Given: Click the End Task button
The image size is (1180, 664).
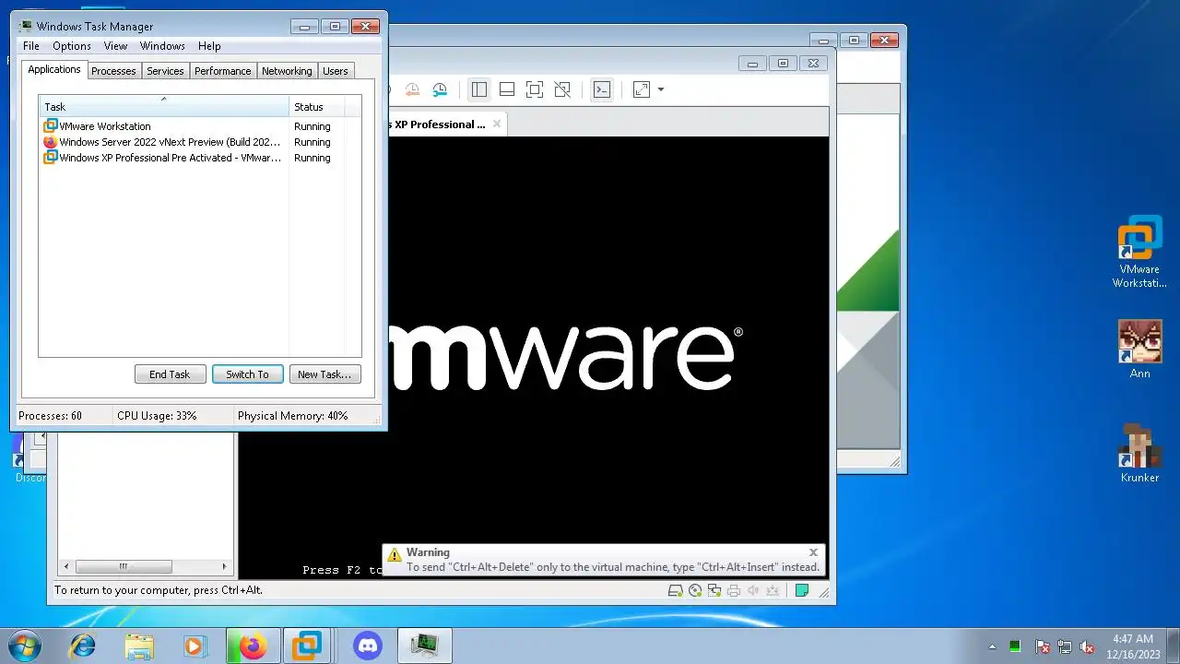Looking at the screenshot, I should [x=170, y=374].
